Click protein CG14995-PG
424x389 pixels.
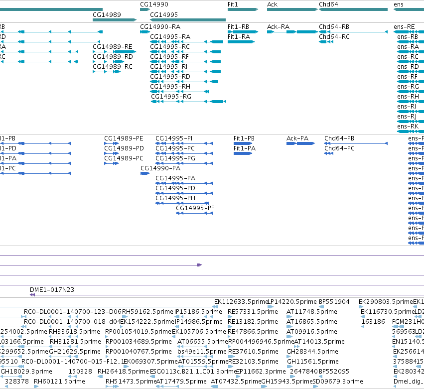pyautogui.click(x=184, y=163)
